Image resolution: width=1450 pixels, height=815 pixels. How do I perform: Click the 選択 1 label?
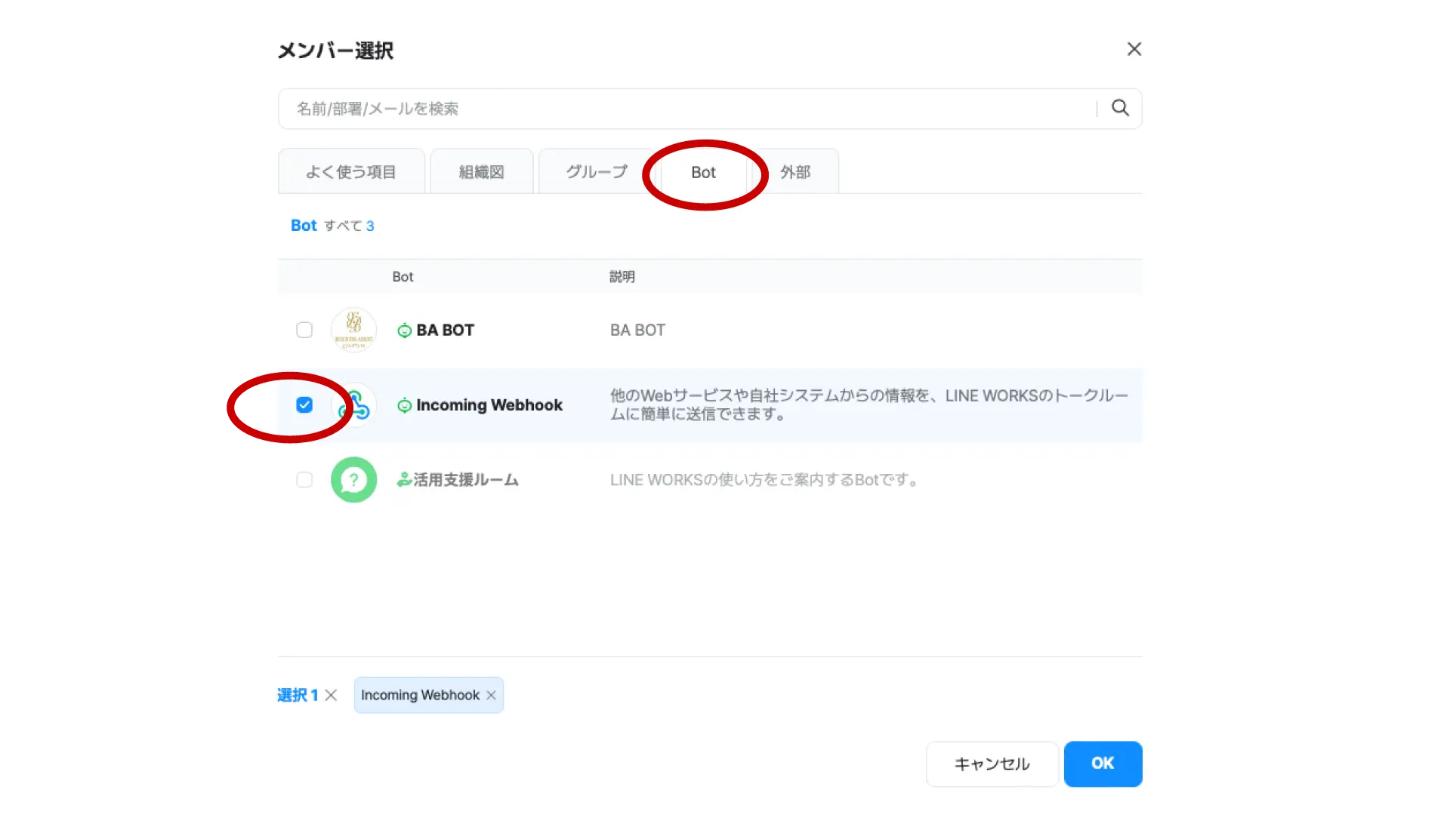pyautogui.click(x=298, y=695)
